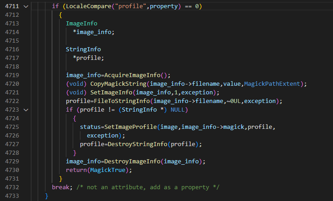Image resolution: width=333 pixels, height=201 pixels.
Task: Click line number 4720 in gutter
Action: (12, 84)
